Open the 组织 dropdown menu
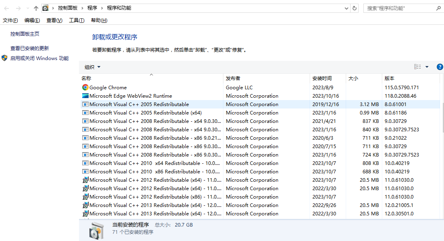The height and width of the screenshot is (241, 444). (x=92, y=67)
